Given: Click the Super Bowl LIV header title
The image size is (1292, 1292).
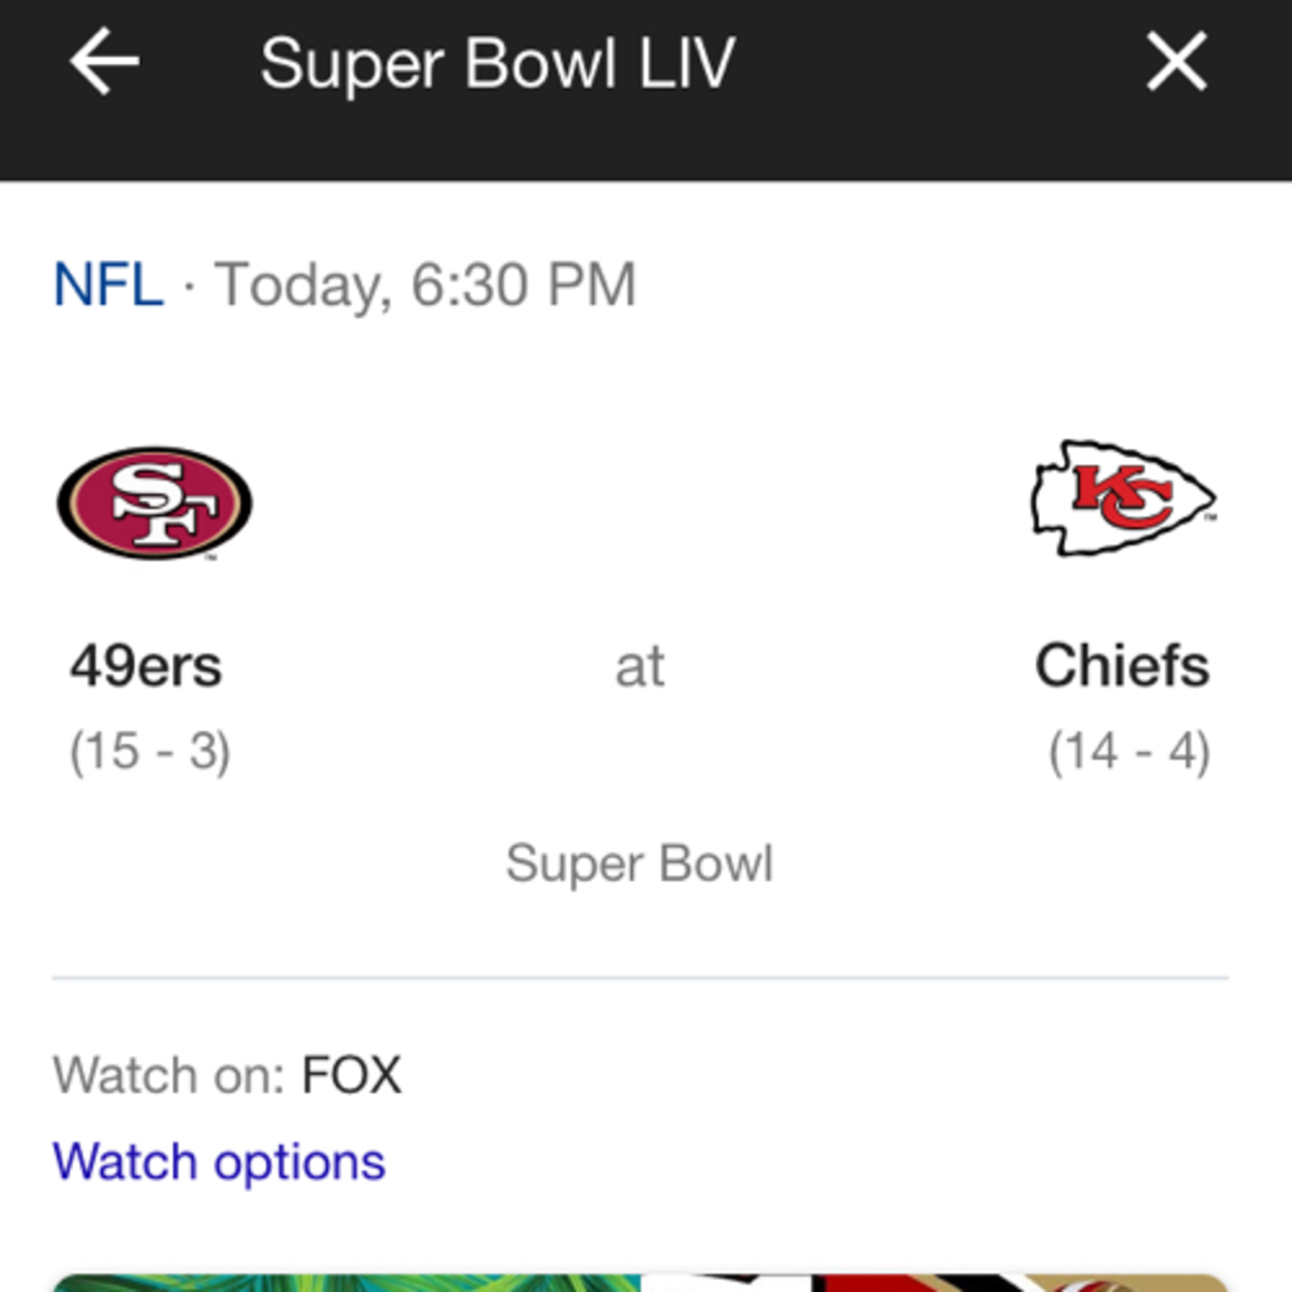Looking at the screenshot, I should (x=498, y=64).
